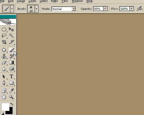Select the Lasso tool
Viewport: 144px width, 115px height.
(x=4, y=36)
